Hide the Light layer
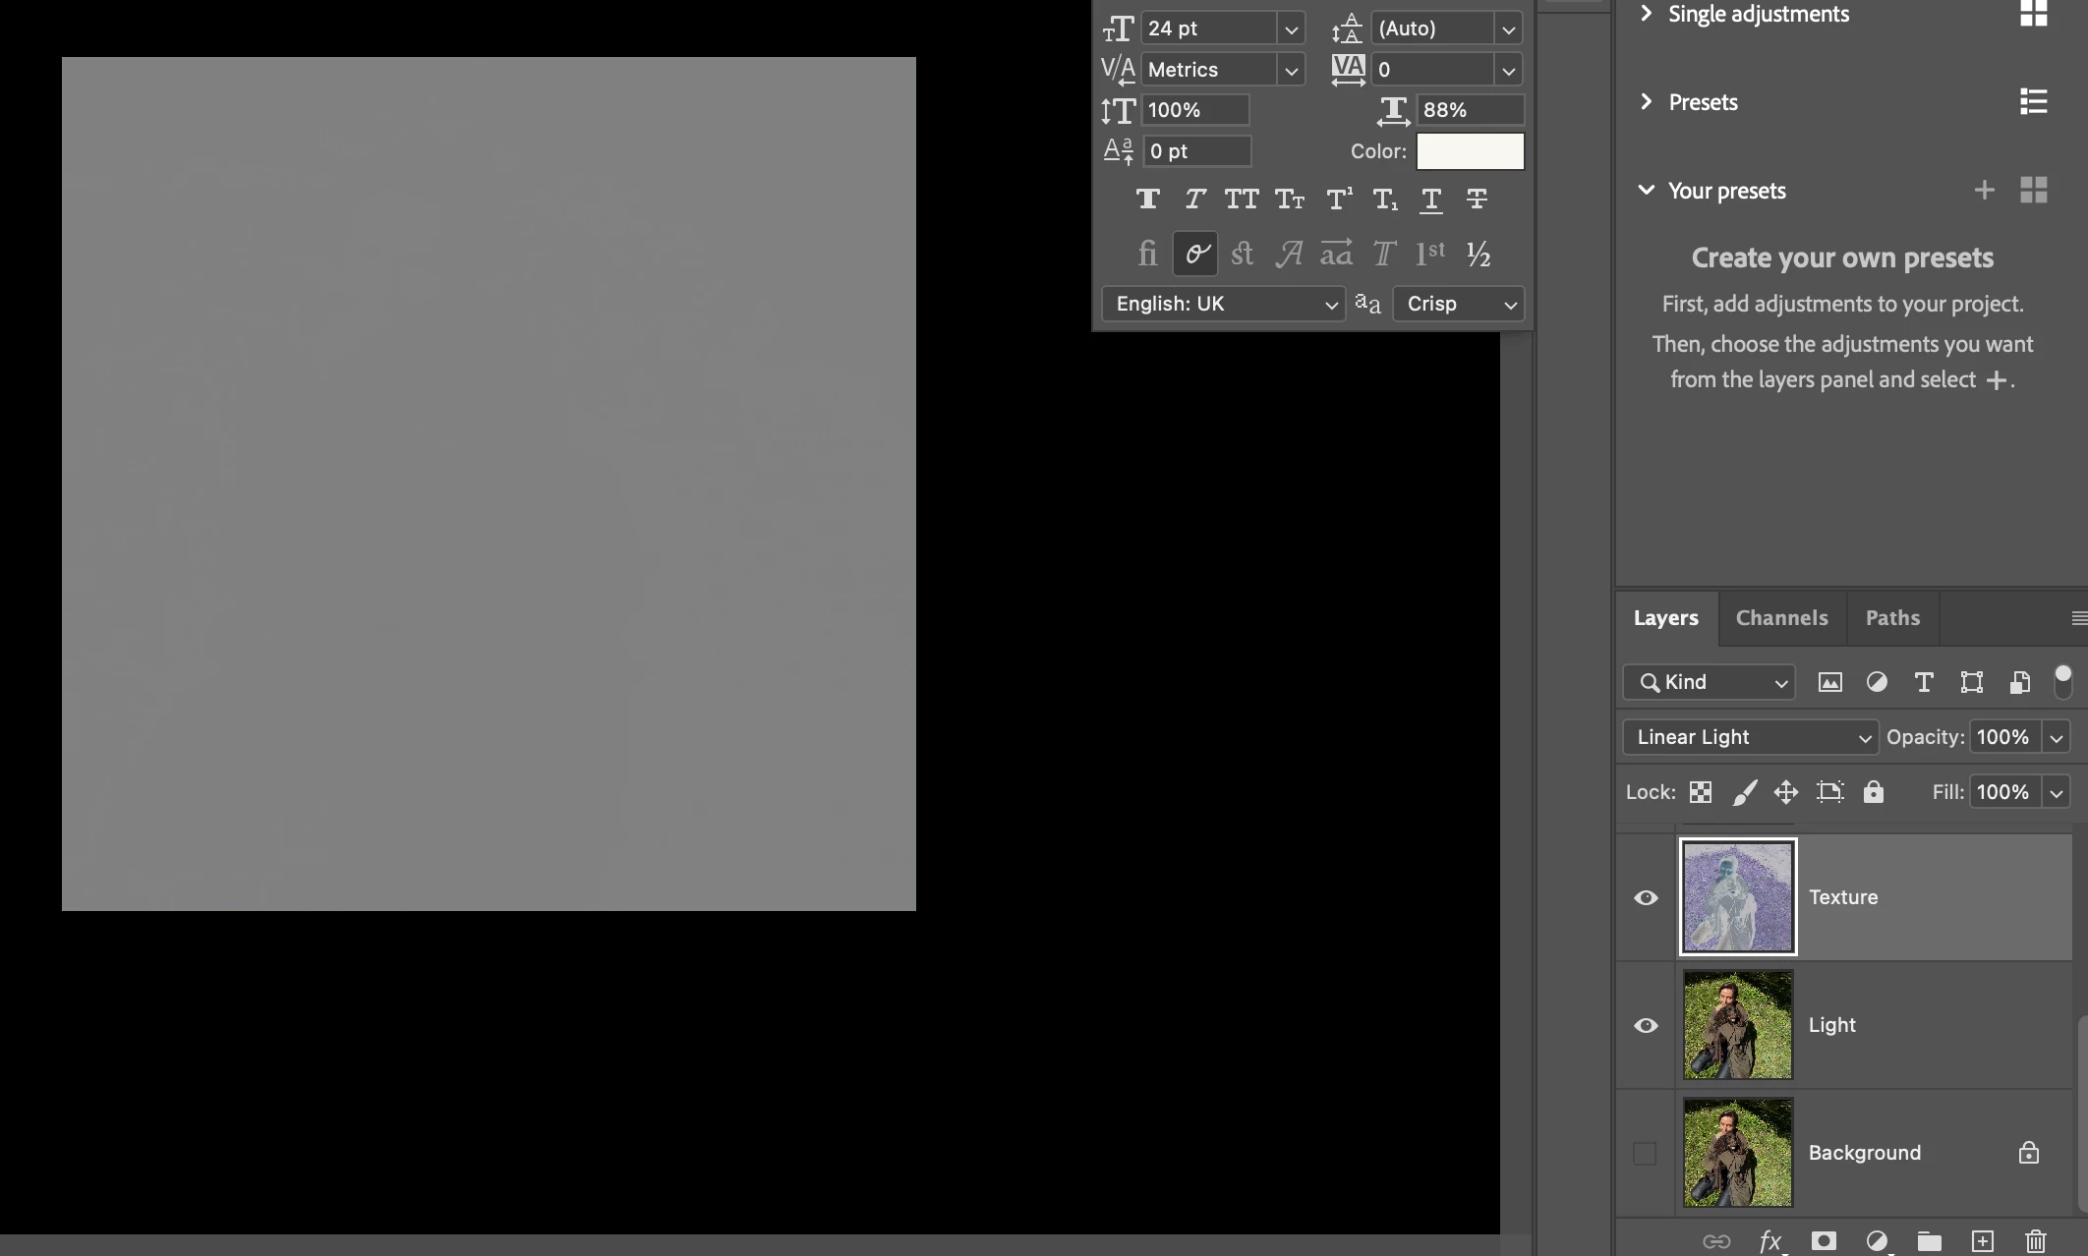 point(1646,1025)
